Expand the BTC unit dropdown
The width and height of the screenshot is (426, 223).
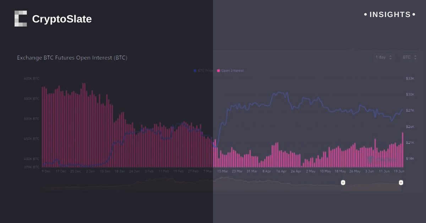(x=409, y=57)
